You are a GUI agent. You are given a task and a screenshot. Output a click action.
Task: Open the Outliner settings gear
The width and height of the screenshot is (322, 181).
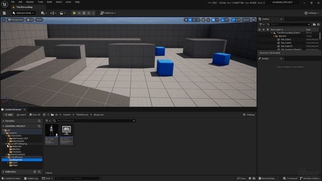tap(318, 25)
